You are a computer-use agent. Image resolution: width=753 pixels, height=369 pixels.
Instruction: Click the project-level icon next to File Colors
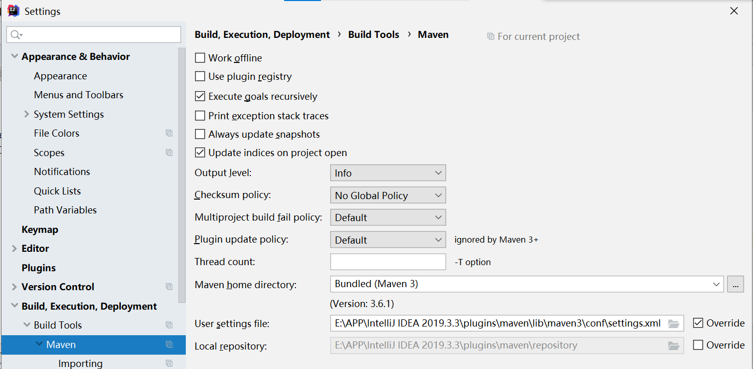[x=169, y=133]
